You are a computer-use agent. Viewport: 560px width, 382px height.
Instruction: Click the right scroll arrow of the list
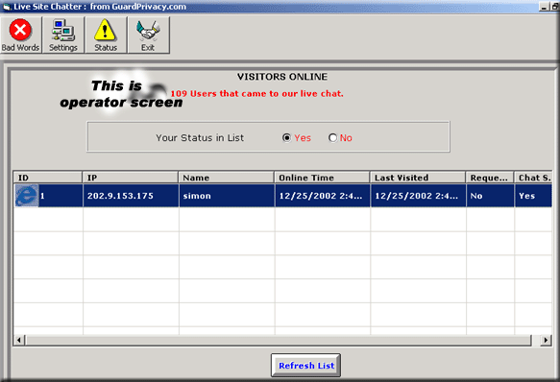pos(546,340)
